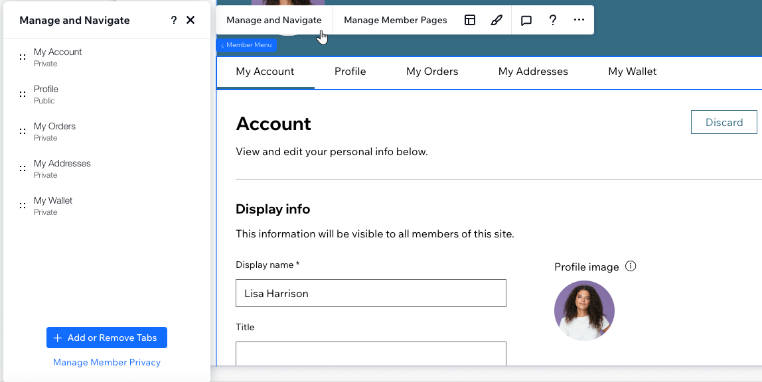Open the My Addresses tab

click(x=533, y=71)
